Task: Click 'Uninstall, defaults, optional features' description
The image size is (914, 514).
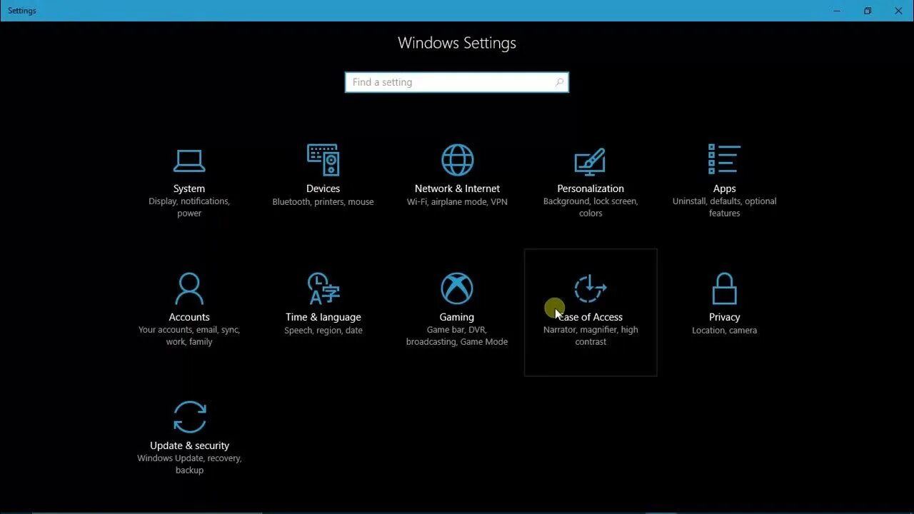Action: pyautogui.click(x=724, y=207)
